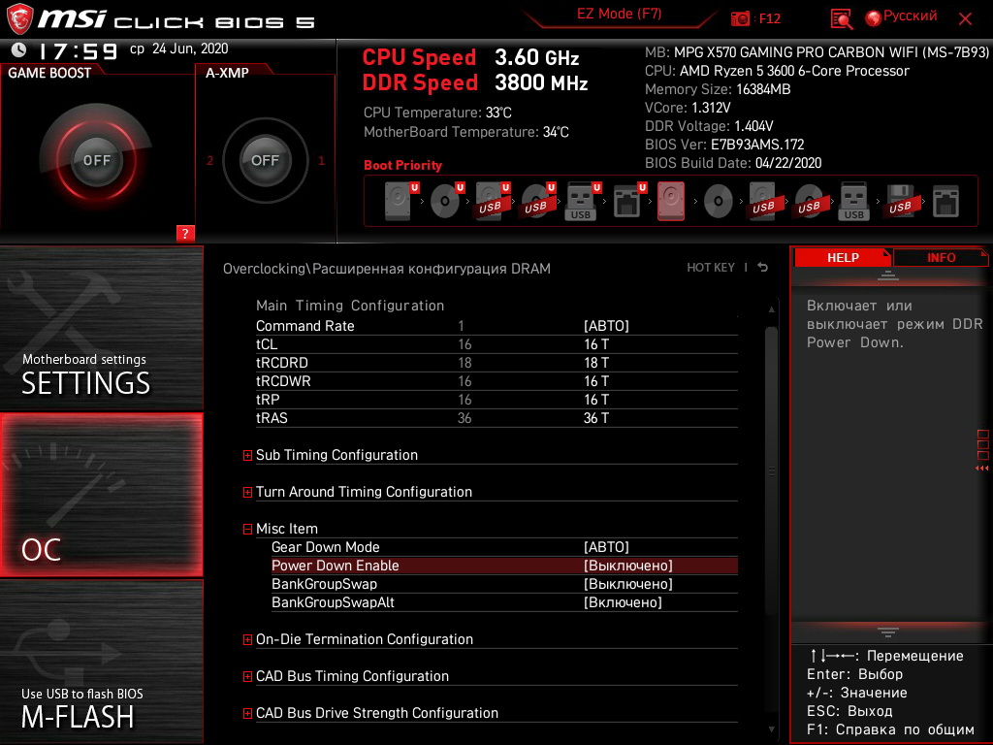The height and width of the screenshot is (745, 993).
Task: Edit the tRP 16 T value
Action: [x=596, y=399]
